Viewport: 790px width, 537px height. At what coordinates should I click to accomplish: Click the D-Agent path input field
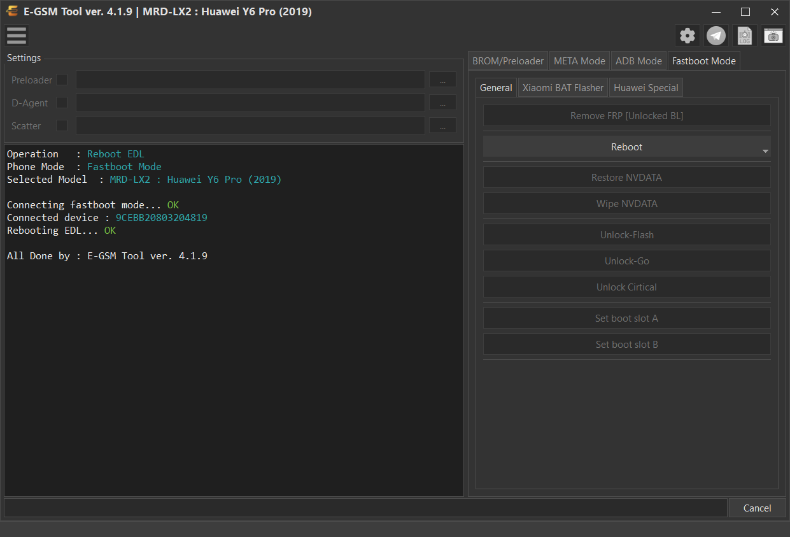click(250, 103)
